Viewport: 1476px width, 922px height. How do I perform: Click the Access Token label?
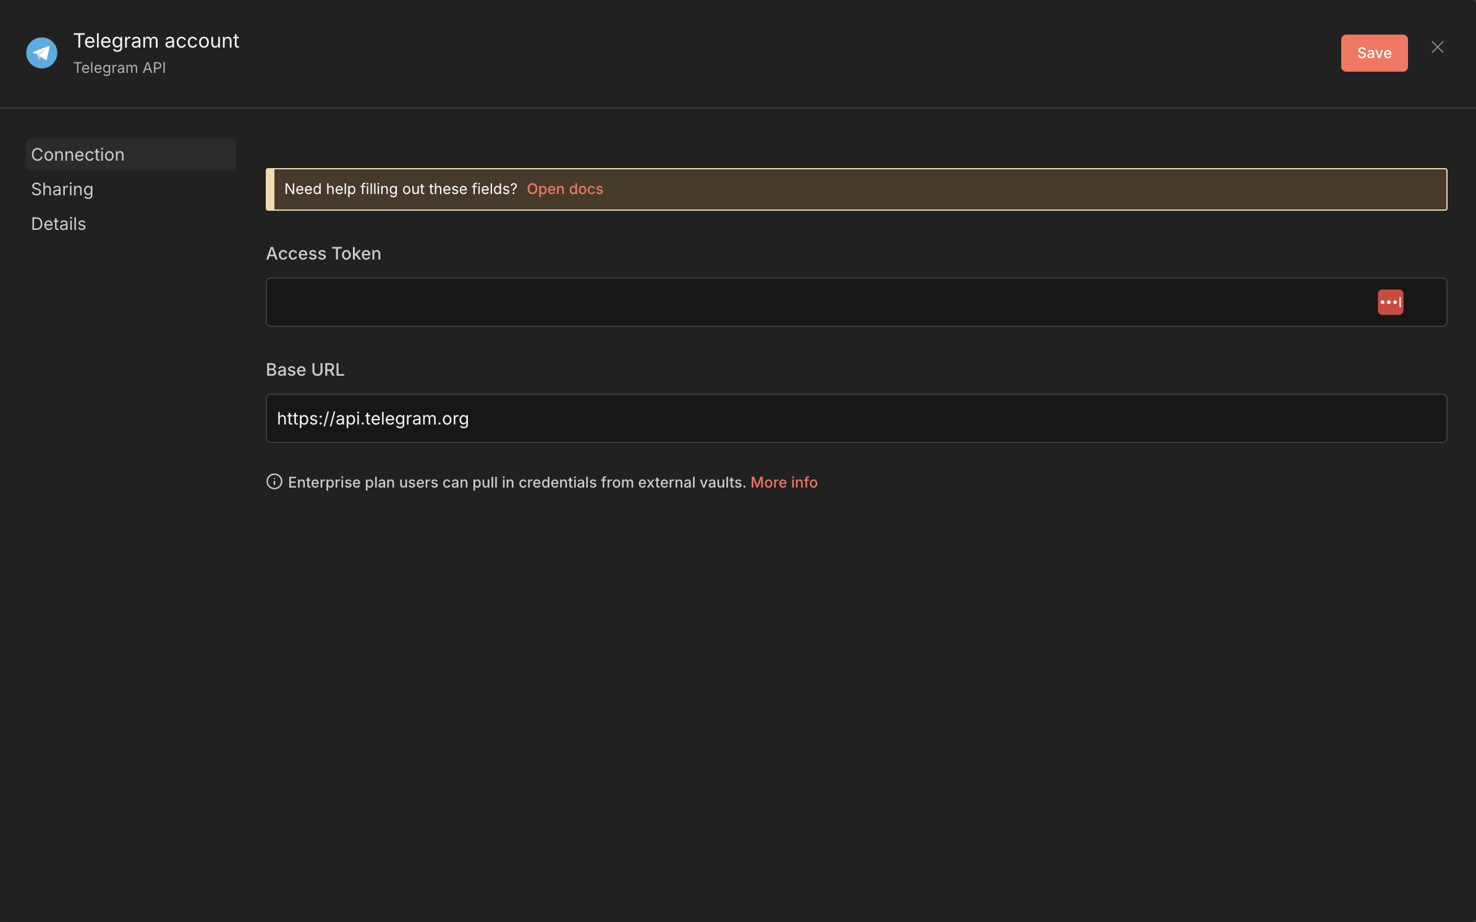coord(323,253)
